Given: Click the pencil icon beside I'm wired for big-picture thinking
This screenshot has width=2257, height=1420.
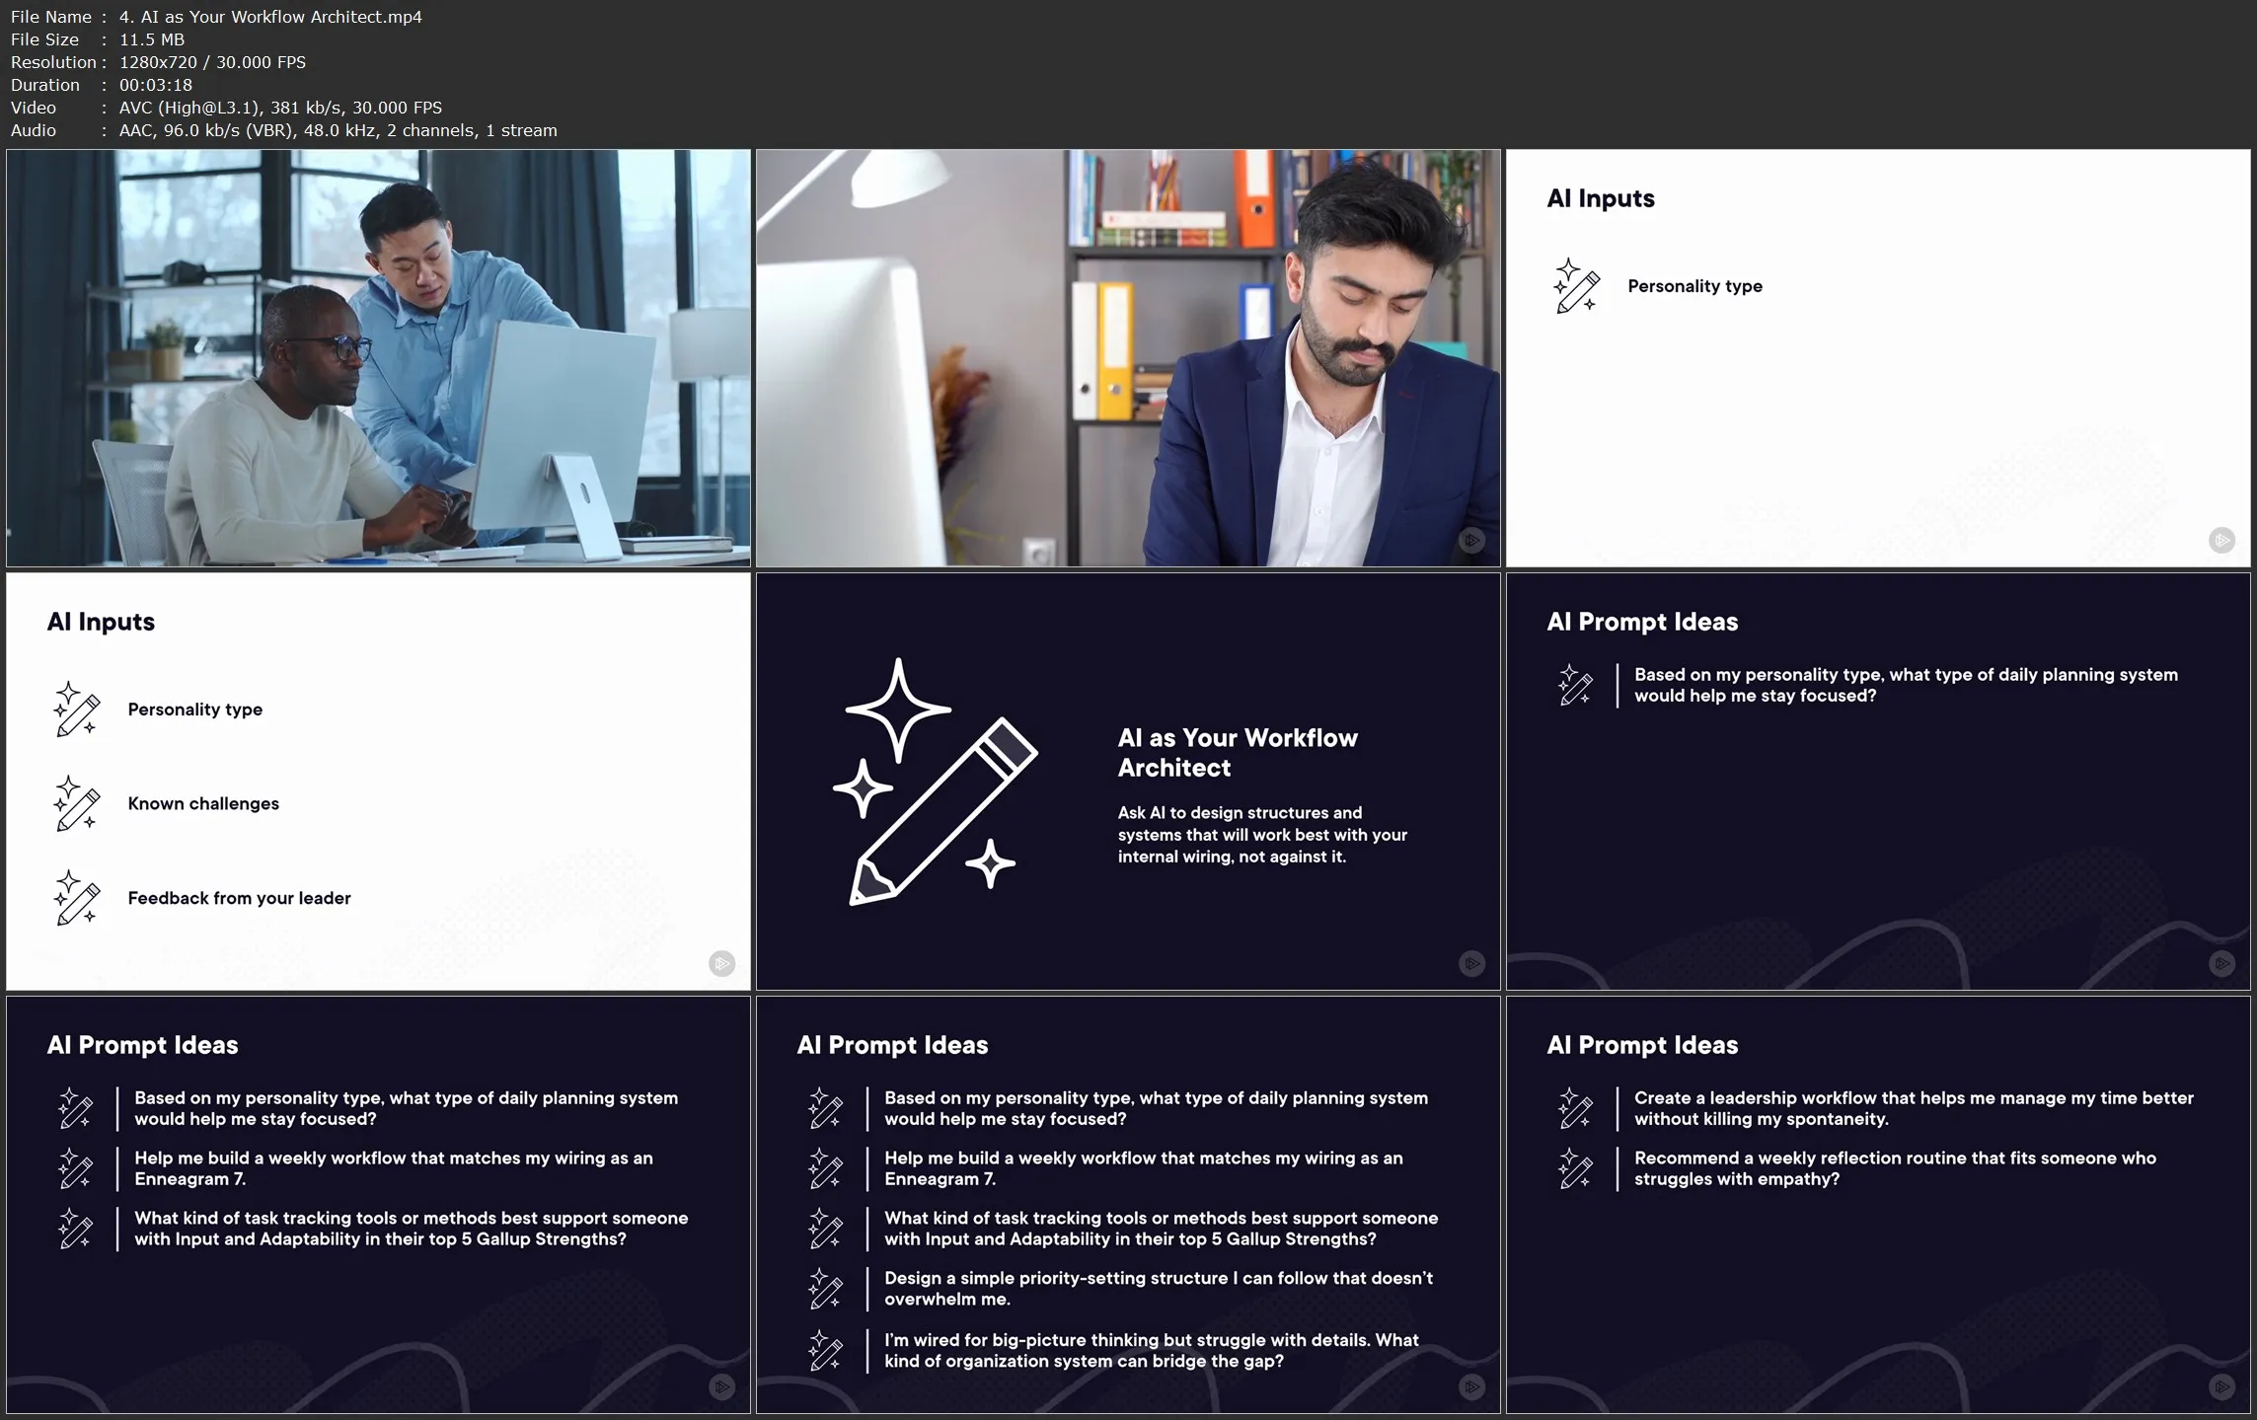Looking at the screenshot, I should pyautogui.click(x=825, y=1350).
